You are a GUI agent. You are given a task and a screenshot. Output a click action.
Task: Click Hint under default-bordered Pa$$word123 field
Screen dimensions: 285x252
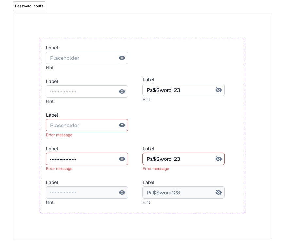(x=146, y=100)
